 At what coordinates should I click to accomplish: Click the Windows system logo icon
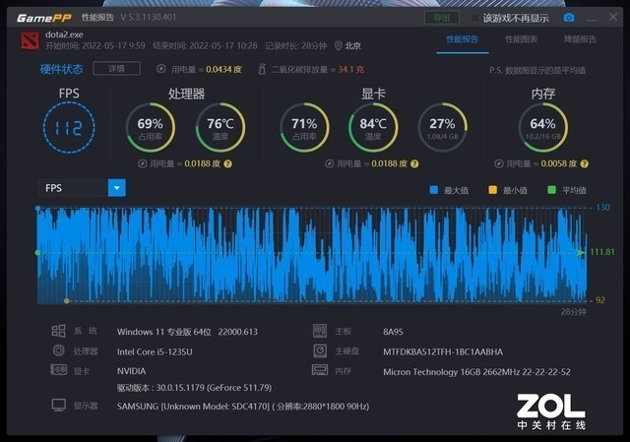click(58, 332)
